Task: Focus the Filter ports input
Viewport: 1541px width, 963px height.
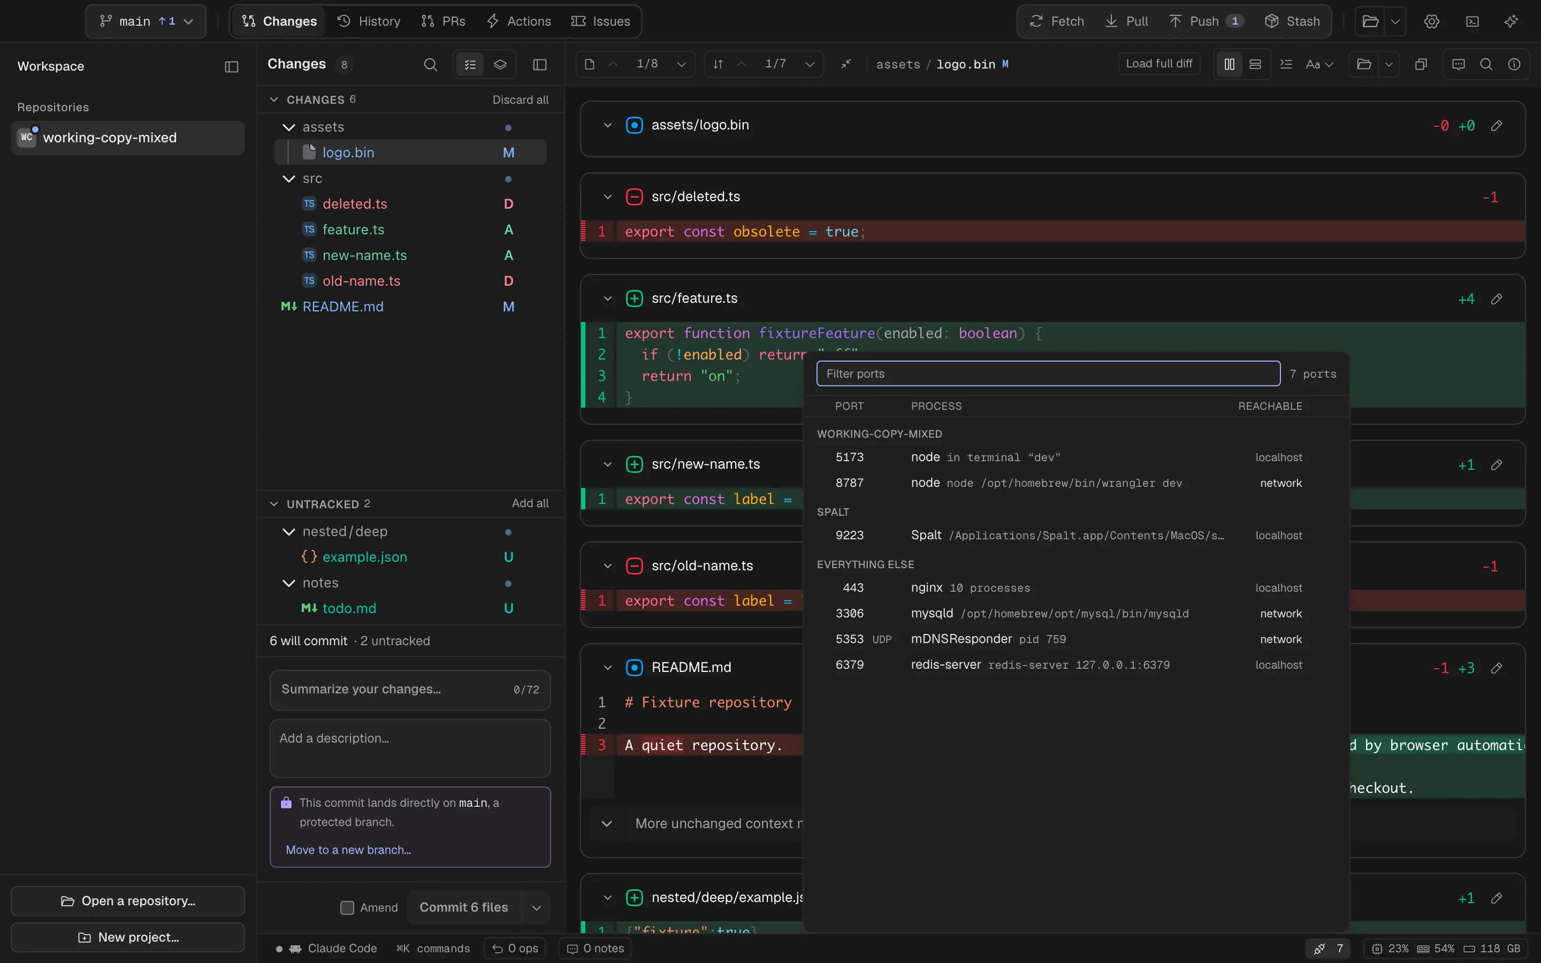Action: point(1048,374)
